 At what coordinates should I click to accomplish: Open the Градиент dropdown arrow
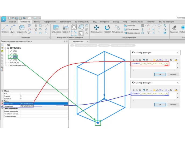pyautogui.click(x=66, y=34)
